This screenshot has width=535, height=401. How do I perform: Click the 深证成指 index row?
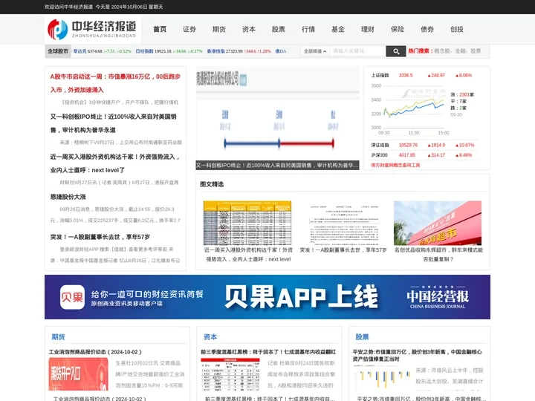click(423, 146)
